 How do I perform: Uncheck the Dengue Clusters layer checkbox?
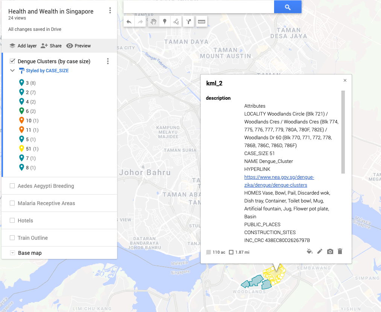(12, 61)
